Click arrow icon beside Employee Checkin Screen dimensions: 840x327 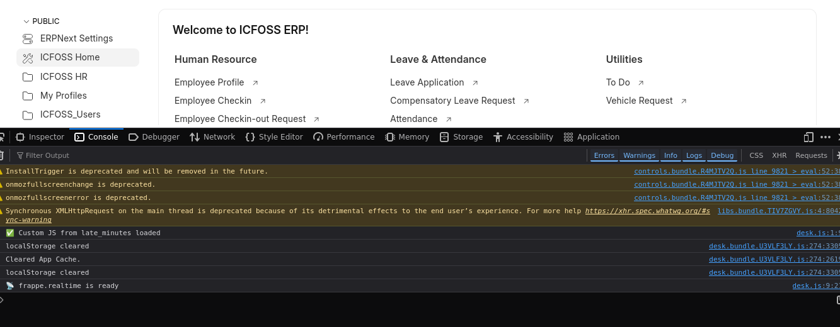[x=263, y=101]
